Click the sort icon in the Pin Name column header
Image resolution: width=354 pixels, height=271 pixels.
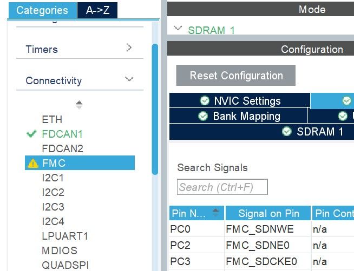(x=215, y=212)
